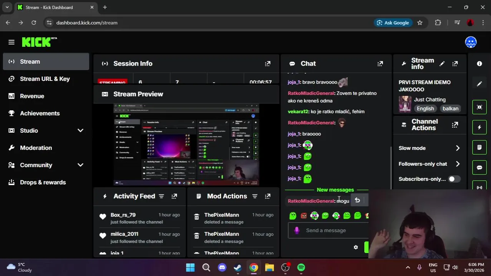Open Followers-only chat options arrow
Screen dimensions: 491x276
(458, 164)
